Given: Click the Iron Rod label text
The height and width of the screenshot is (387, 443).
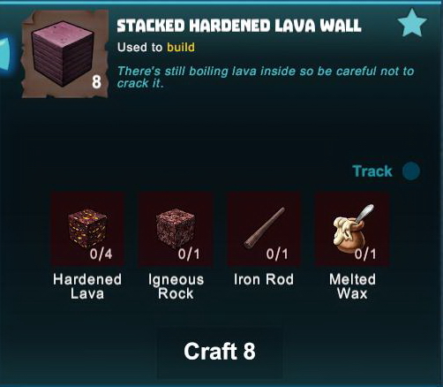Looking at the screenshot, I should click(x=264, y=279).
